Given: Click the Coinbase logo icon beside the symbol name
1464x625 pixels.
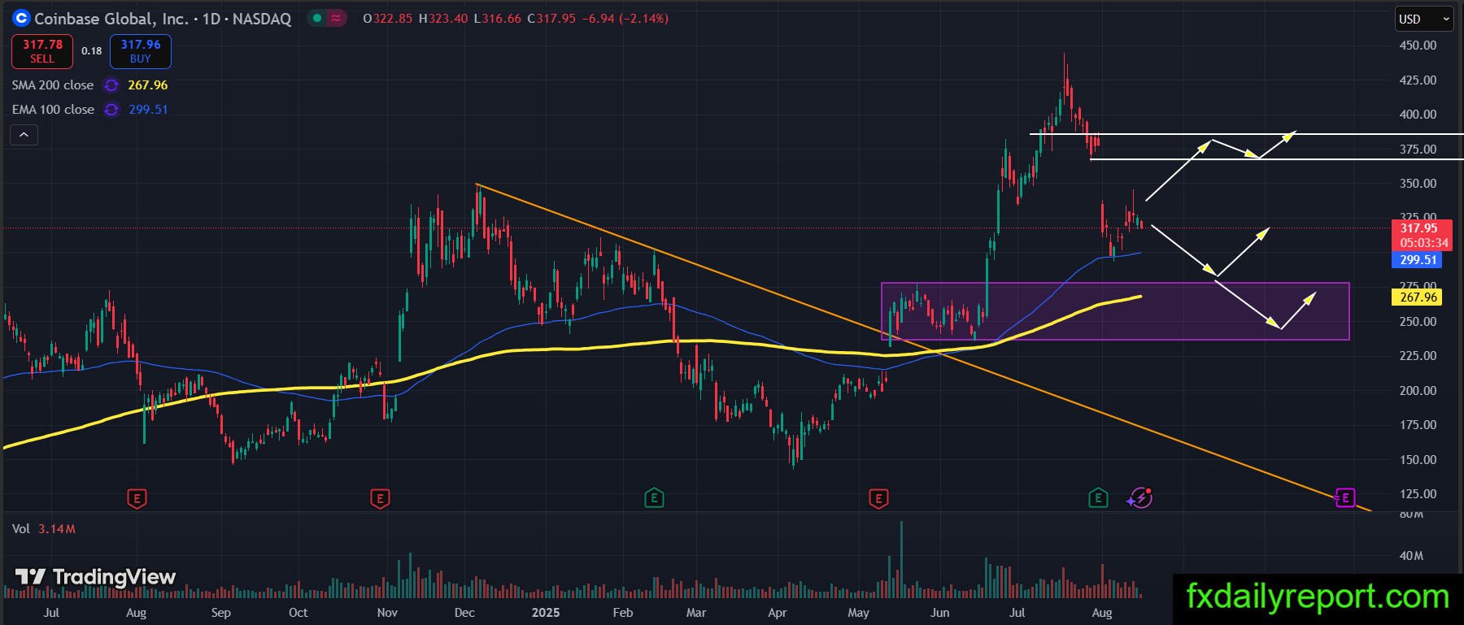Looking at the screenshot, I should pos(21,18).
